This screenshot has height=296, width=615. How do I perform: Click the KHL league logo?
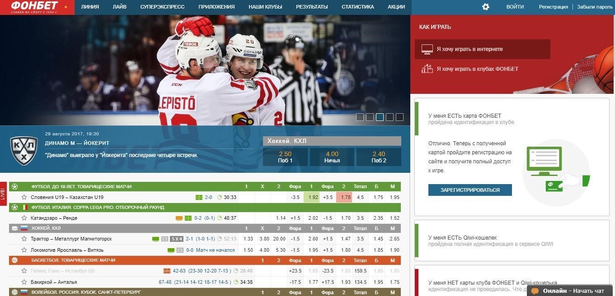click(x=23, y=151)
